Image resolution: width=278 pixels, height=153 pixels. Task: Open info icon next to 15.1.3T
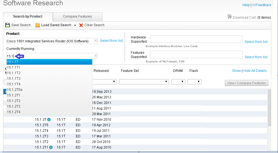(x=49, y=120)
